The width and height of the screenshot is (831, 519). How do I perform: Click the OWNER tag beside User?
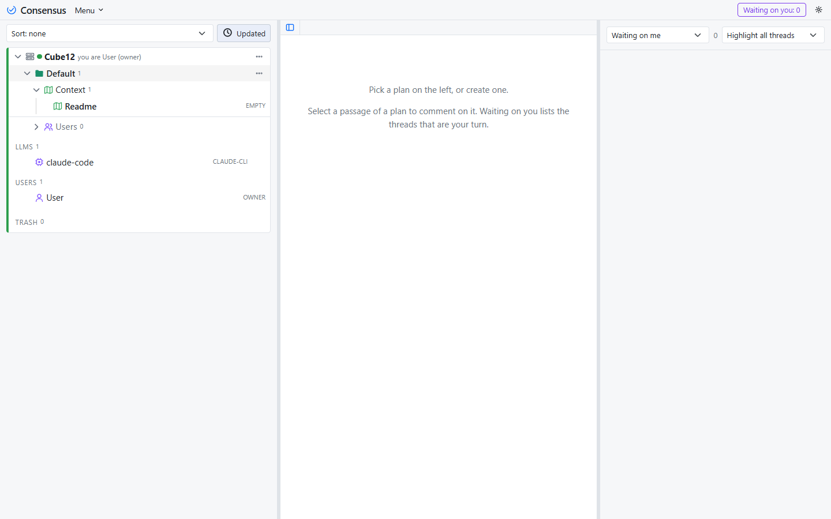[254, 197]
